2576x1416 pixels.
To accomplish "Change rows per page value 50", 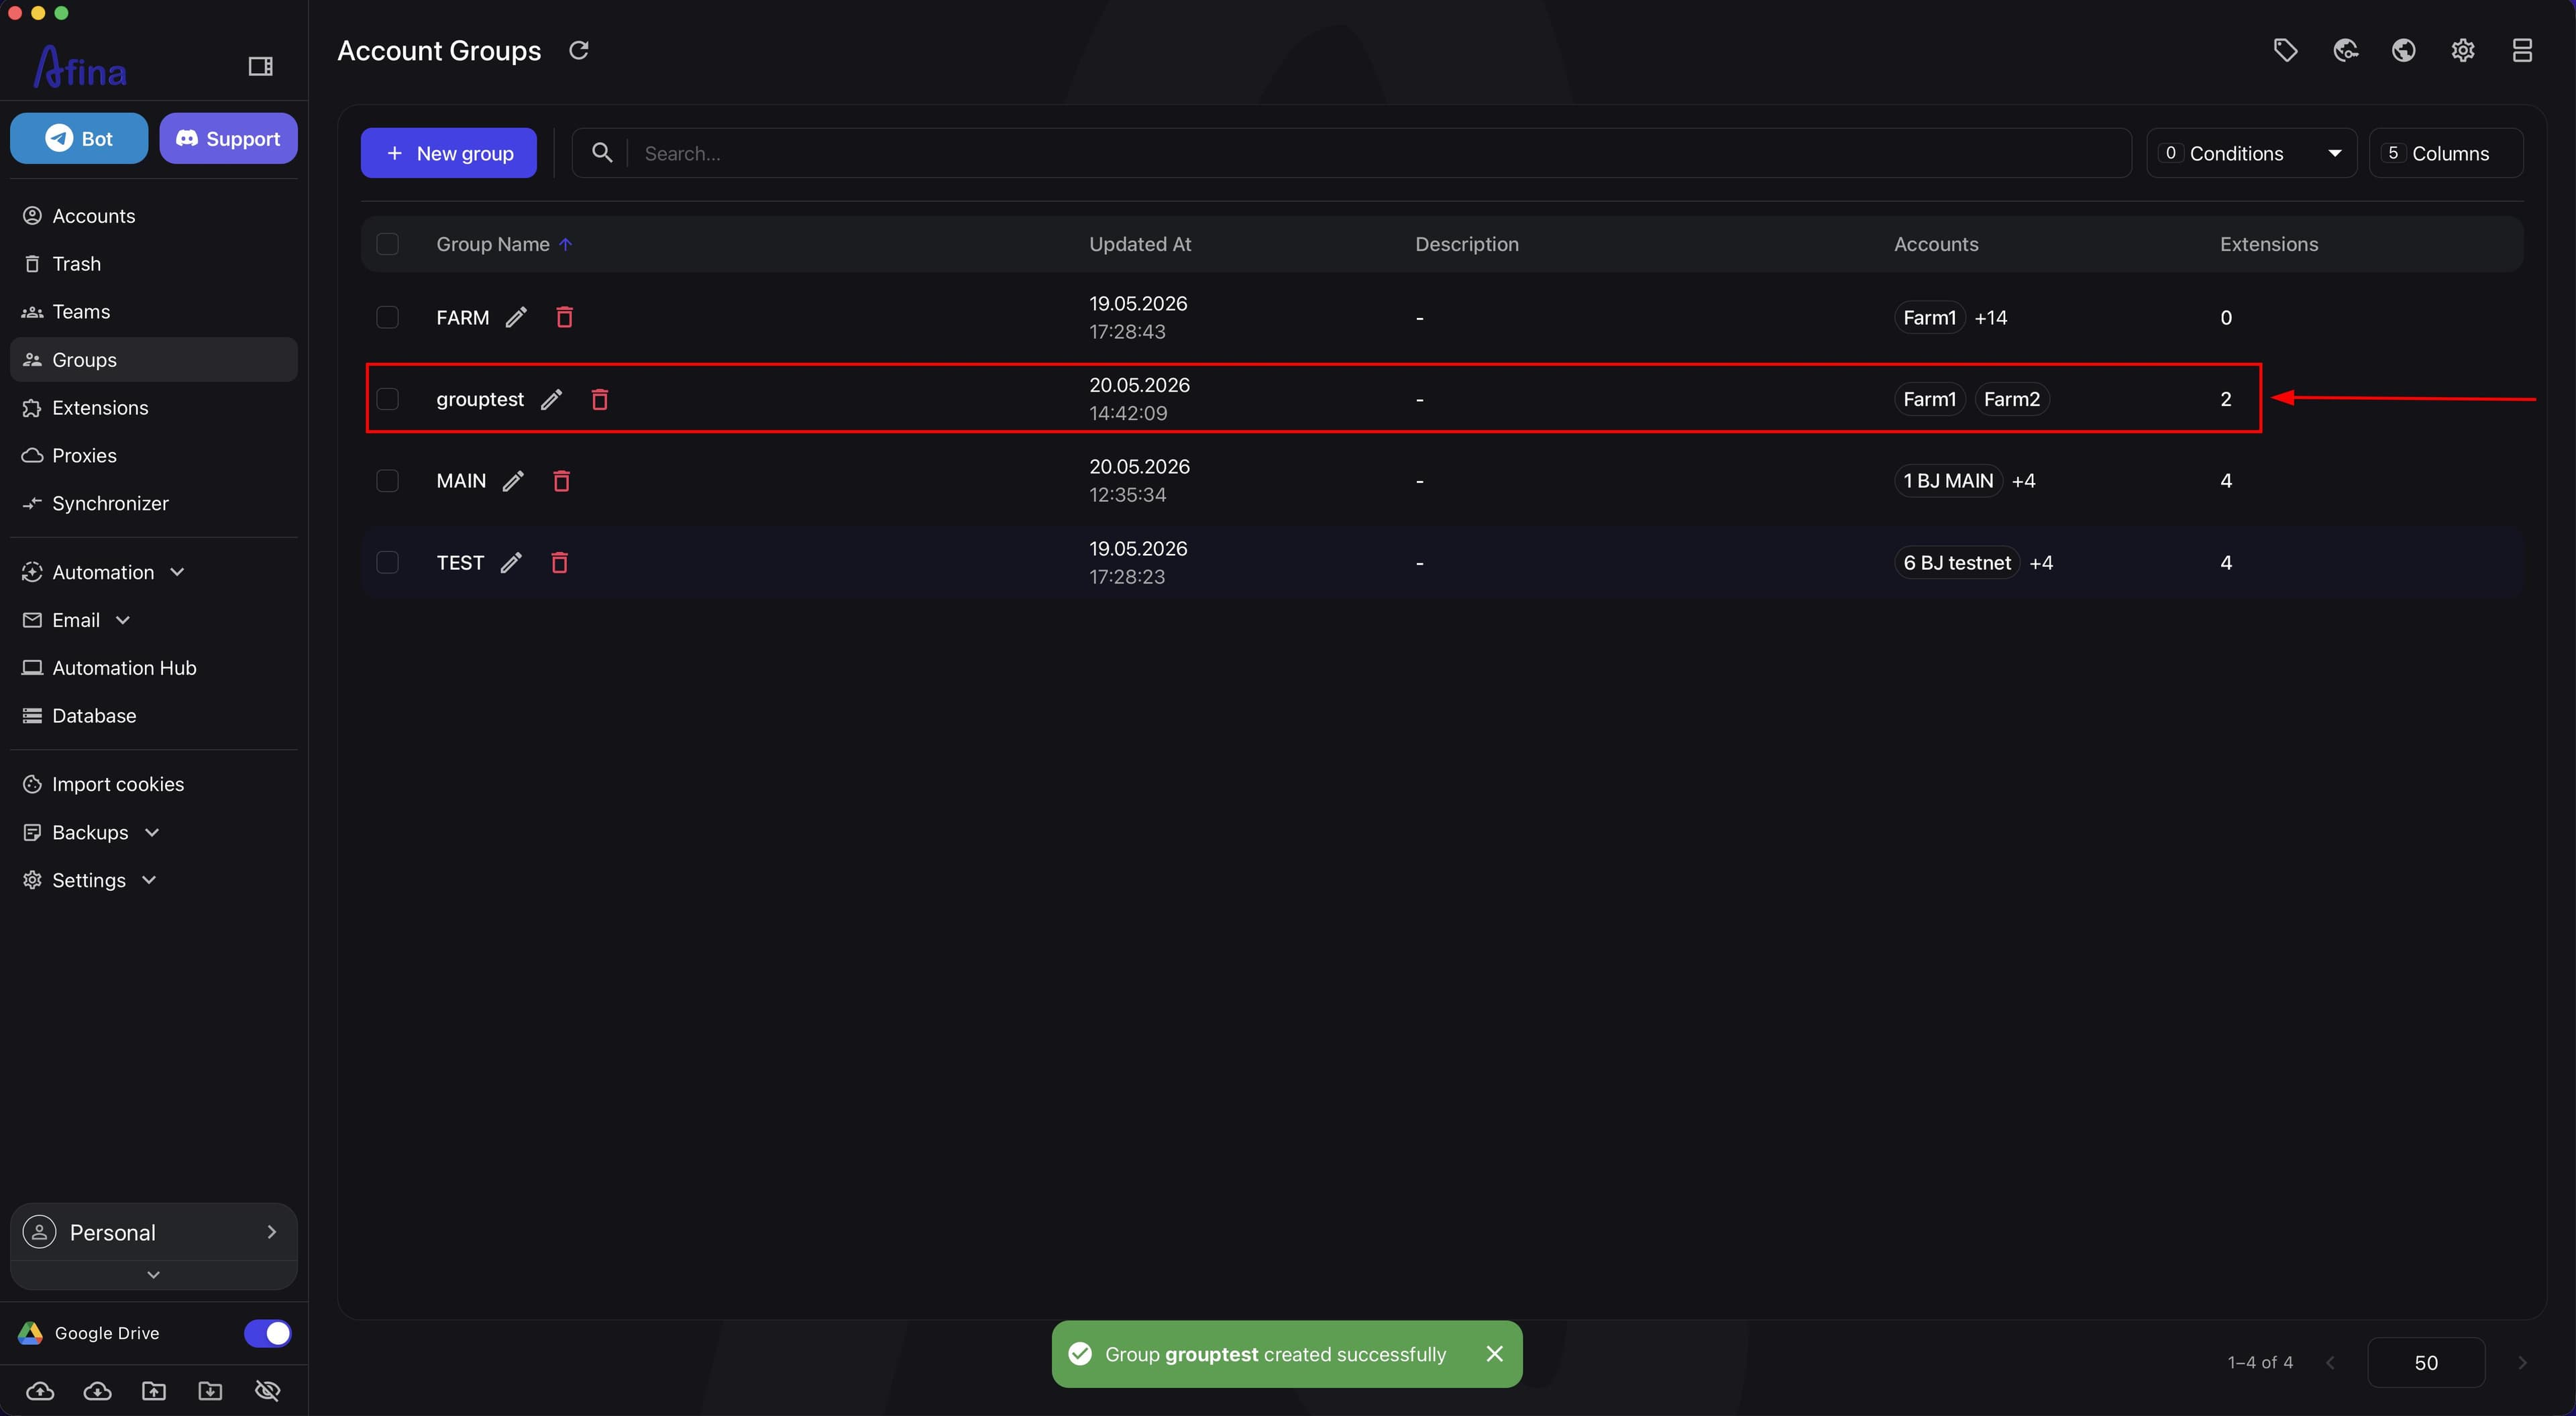I will [2426, 1362].
